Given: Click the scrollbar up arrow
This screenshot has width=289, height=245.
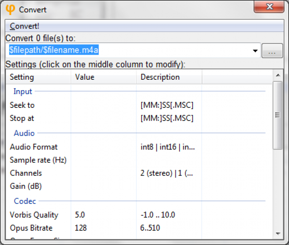Looking at the screenshot, I should [278, 75].
